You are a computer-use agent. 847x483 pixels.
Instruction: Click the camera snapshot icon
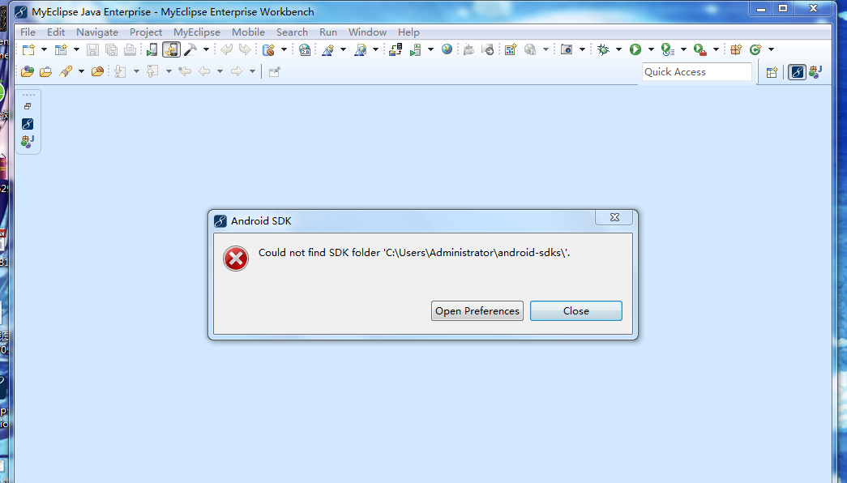click(566, 49)
